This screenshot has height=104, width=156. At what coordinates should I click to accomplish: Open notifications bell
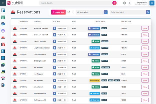[x=130, y=3]
